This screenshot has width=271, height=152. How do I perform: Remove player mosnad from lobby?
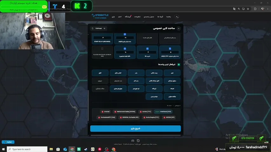pyautogui.click(x=103, y=112)
